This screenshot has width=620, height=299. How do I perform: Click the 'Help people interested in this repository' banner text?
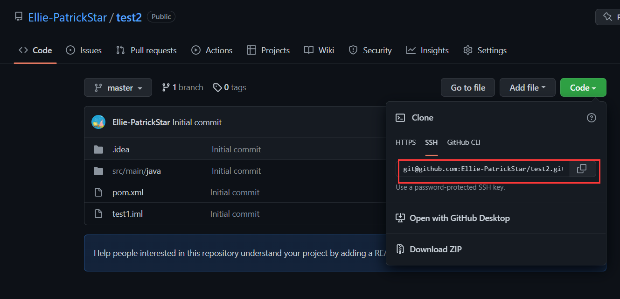[x=239, y=253]
